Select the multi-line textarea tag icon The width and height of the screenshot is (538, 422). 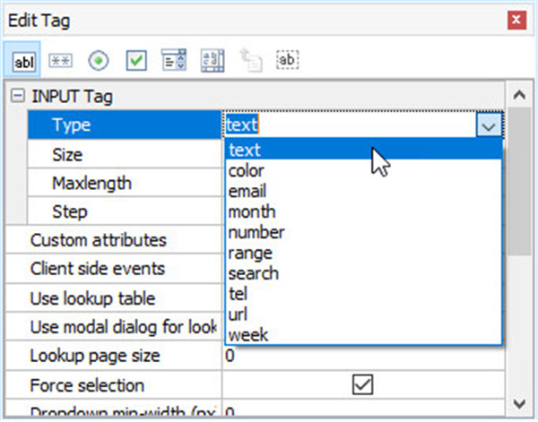[212, 60]
